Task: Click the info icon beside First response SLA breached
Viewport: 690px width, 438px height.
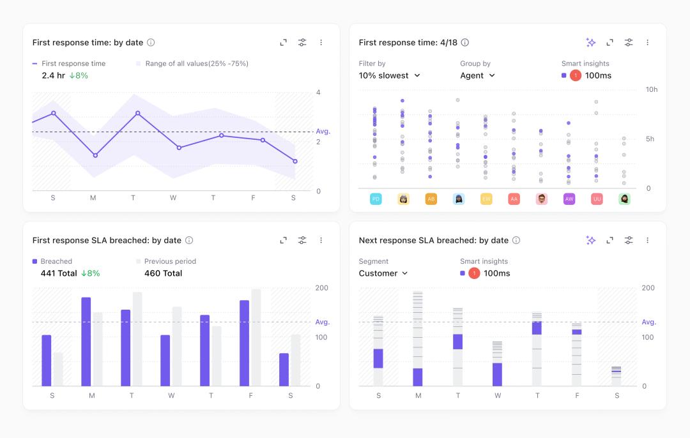Action: pyautogui.click(x=188, y=240)
